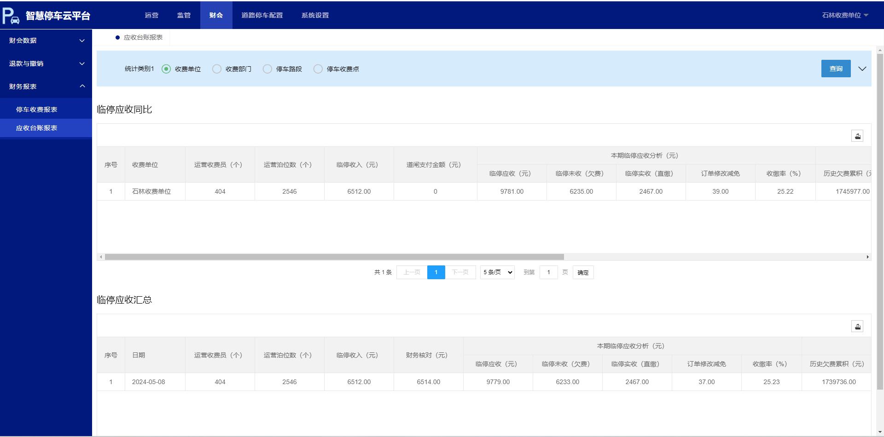Collapse the 财务报表 sidebar menu
This screenshot has height=437, width=884.
pos(46,86)
